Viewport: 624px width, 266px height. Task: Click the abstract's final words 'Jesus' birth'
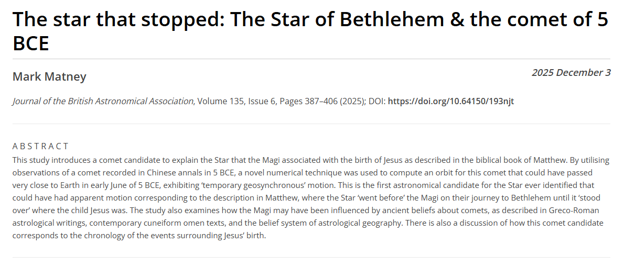[244, 235]
